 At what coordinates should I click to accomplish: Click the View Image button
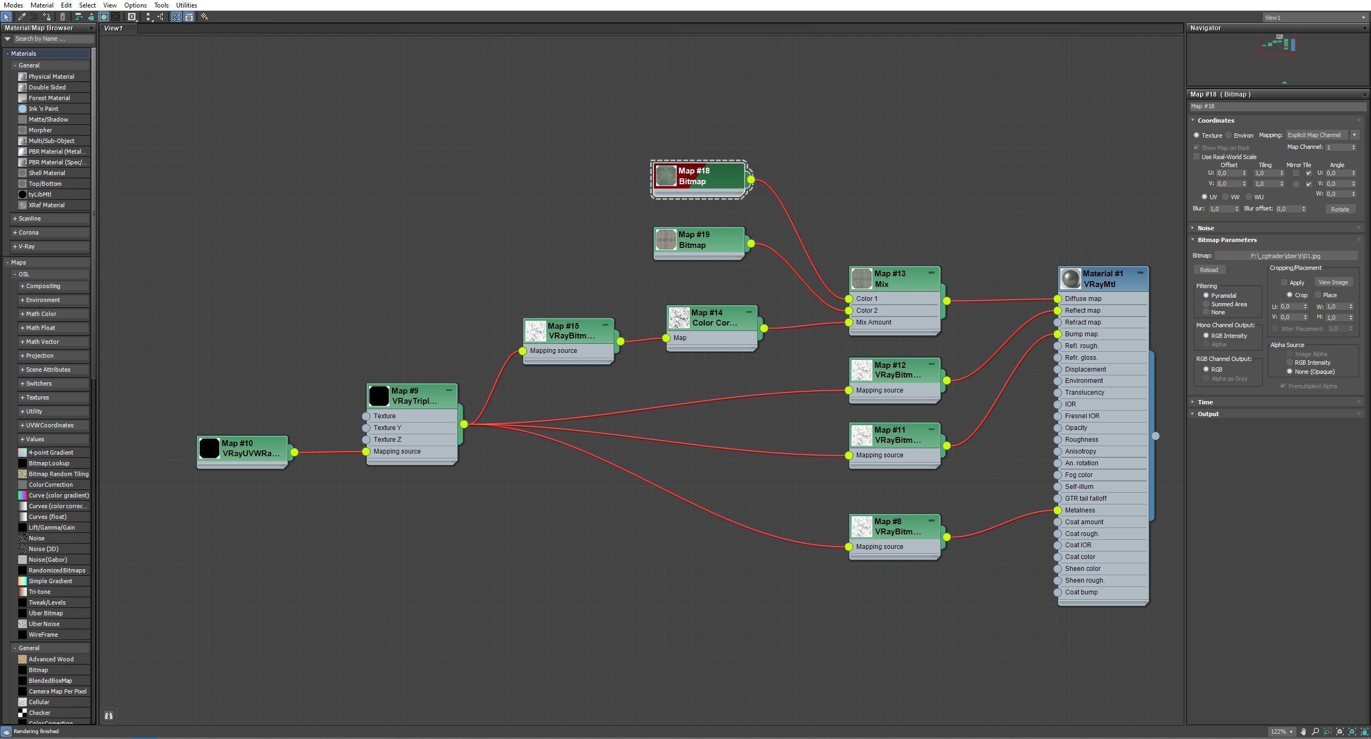pyautogui.click(x=1332, y=282)
